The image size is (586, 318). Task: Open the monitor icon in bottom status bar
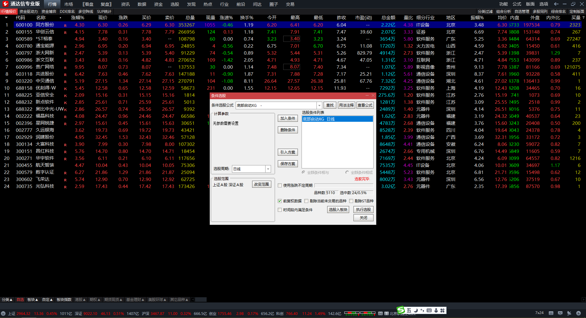(x=560, y=313)
